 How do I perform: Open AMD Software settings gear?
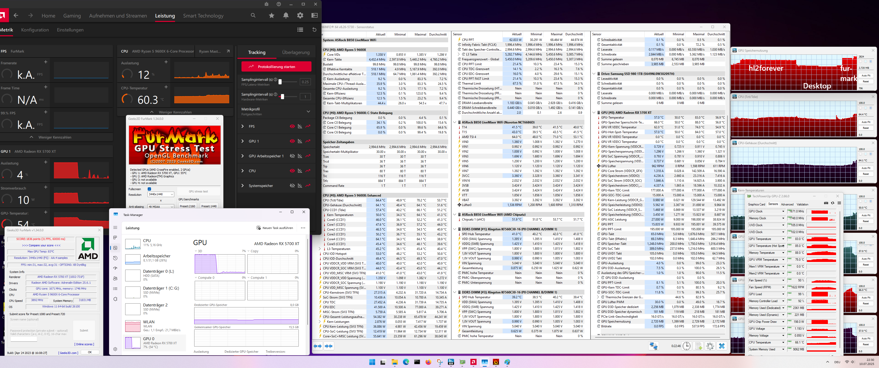(x=300, y=15)
